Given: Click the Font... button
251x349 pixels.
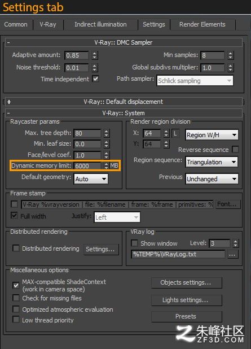Looking at the screenshot, I should (x=228, y=204).
